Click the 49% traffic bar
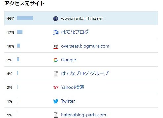This screenshot has width=163, height=118. (25, 18)
